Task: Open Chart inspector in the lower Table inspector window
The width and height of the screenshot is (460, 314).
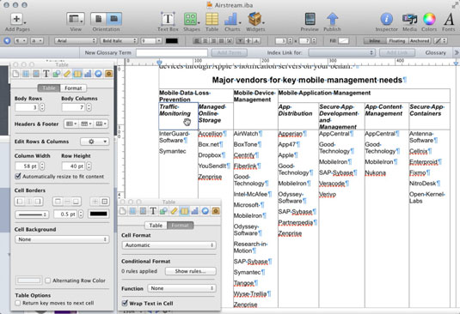Action: point(194,211)
